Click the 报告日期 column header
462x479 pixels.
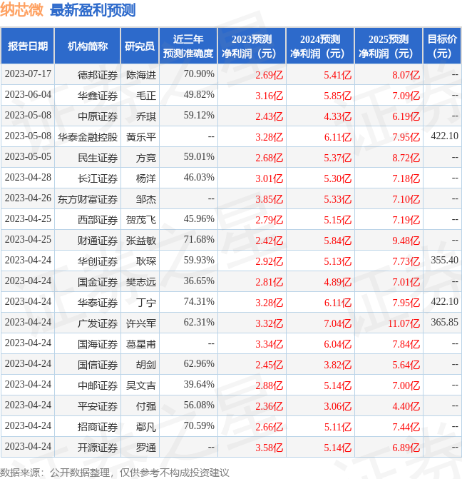tap(28, 46)
